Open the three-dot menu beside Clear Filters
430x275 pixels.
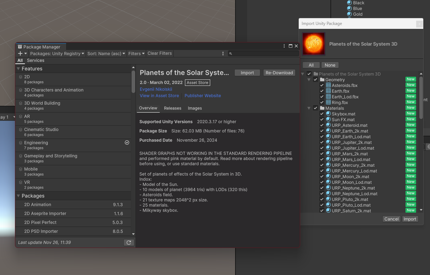tap(223, 53)
